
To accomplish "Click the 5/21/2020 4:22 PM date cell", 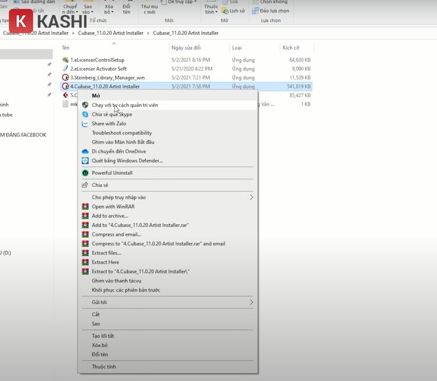I will click(x=192, y=69).
